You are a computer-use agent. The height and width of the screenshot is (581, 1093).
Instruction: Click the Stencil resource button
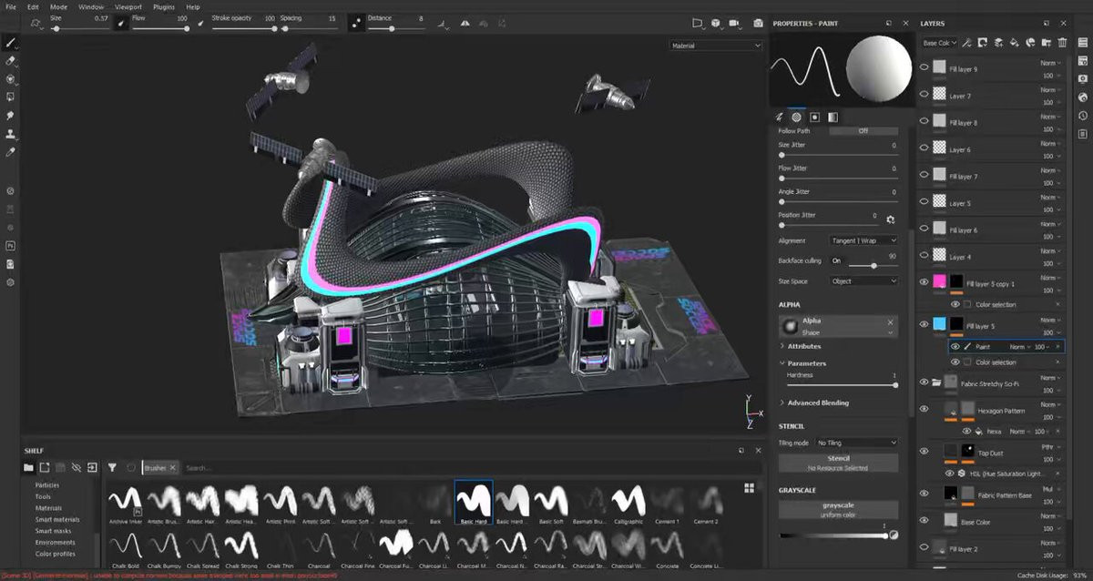tap(838, 463)
